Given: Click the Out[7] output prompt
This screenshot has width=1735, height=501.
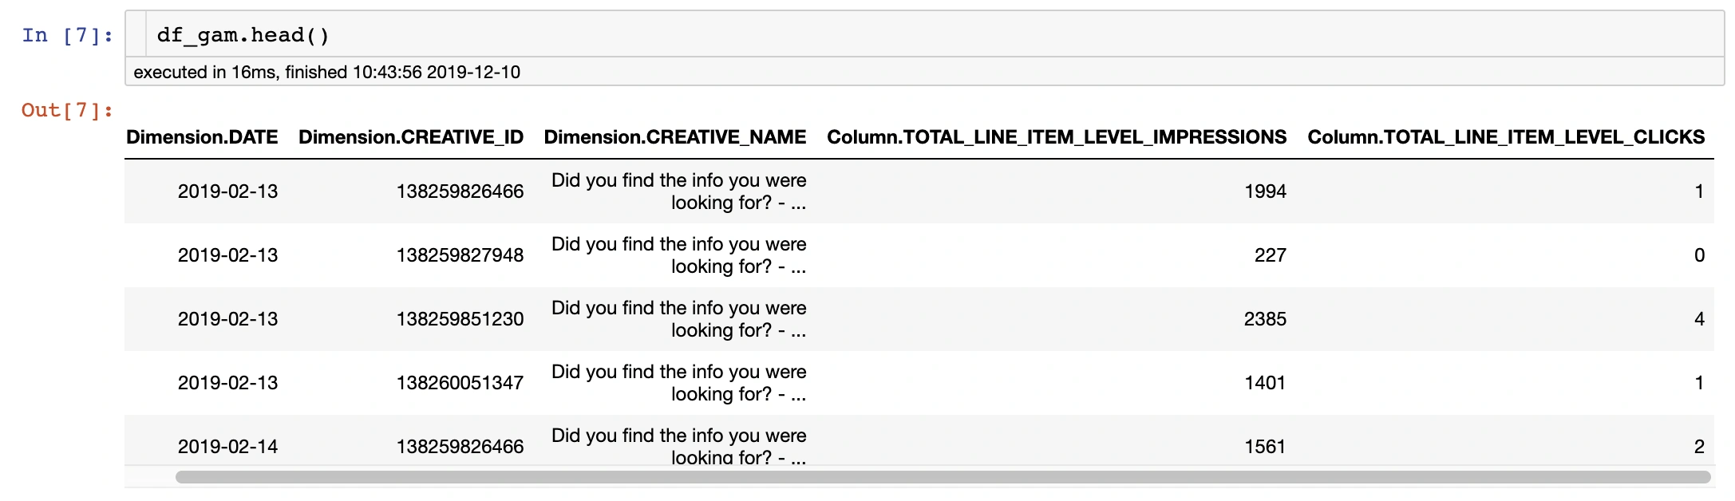Looking at the screenshot, I should (67, 110).
